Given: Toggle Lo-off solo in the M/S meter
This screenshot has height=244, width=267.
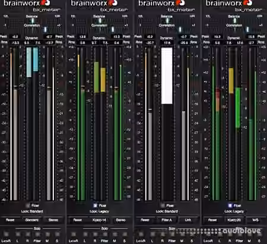Looking at the screenshot, I should tap(208, 234).
